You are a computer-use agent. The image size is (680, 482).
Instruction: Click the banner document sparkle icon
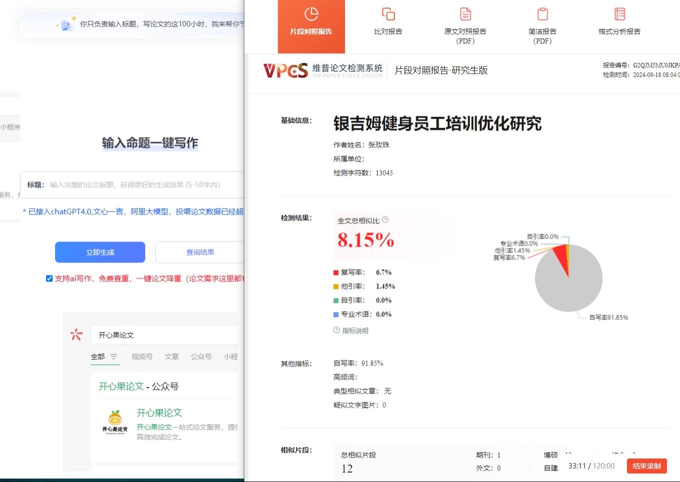(x=67, y=24)
